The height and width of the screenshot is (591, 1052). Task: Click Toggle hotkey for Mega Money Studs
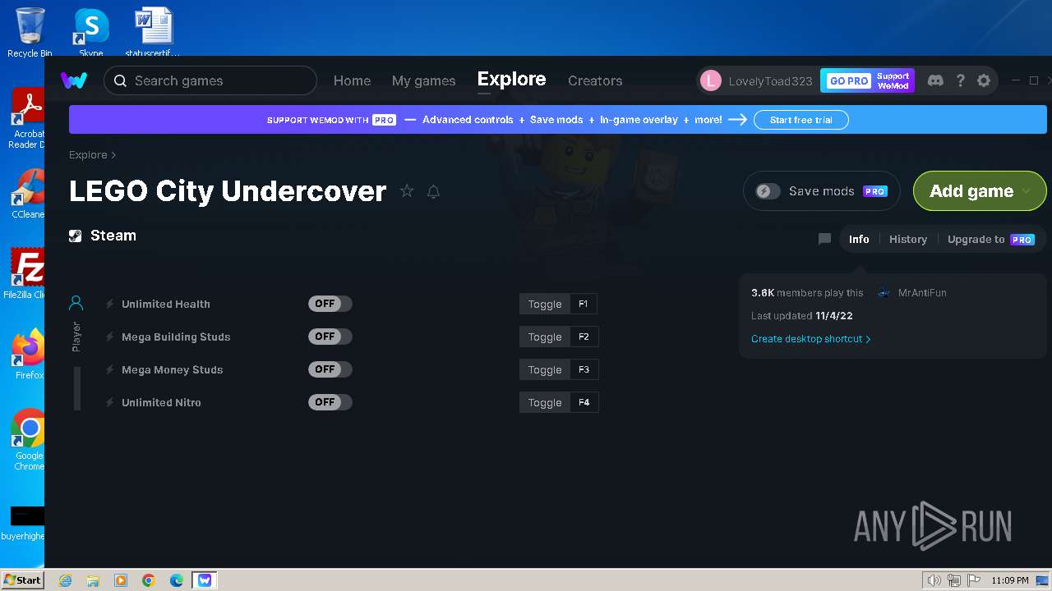[545, 369]
